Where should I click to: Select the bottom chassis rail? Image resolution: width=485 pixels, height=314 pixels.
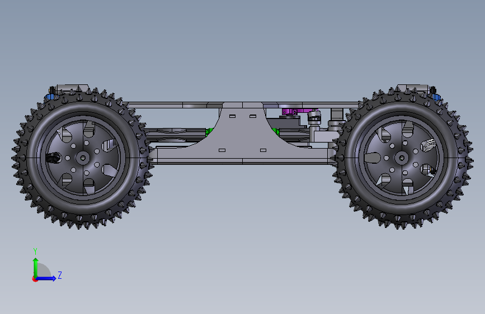pos(243,161)
